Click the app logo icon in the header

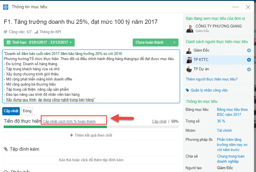[x=6, y=7]
